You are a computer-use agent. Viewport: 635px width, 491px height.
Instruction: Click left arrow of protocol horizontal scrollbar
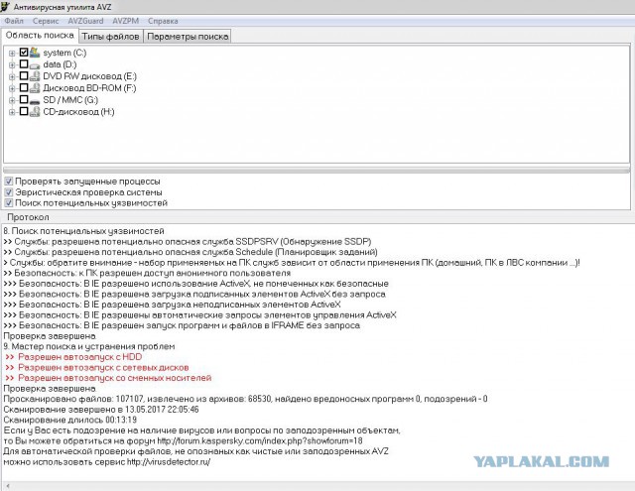click(x=8, y=486)
